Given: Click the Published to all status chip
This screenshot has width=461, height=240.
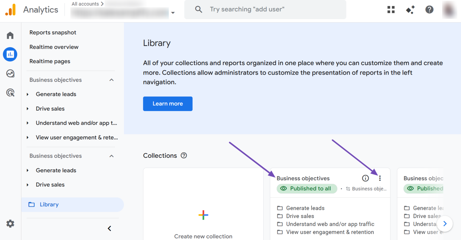Looking at the screenshot, I should pyautogui.click(x=307, y=188).
